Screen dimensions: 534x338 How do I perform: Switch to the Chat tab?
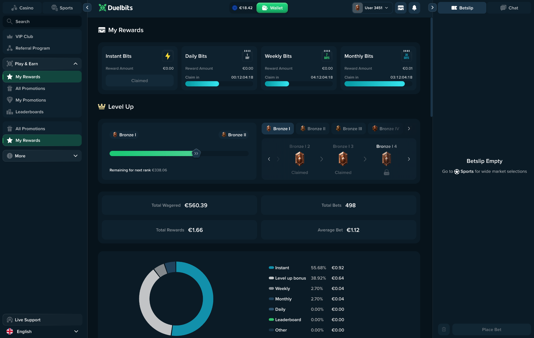[x=509, y=8]
